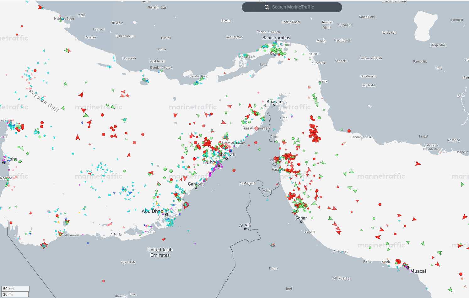This screenshot has height=298, width=469.
Task: Click the red vessel circle beside Bandar-e Jask
Action: [349, 131]
